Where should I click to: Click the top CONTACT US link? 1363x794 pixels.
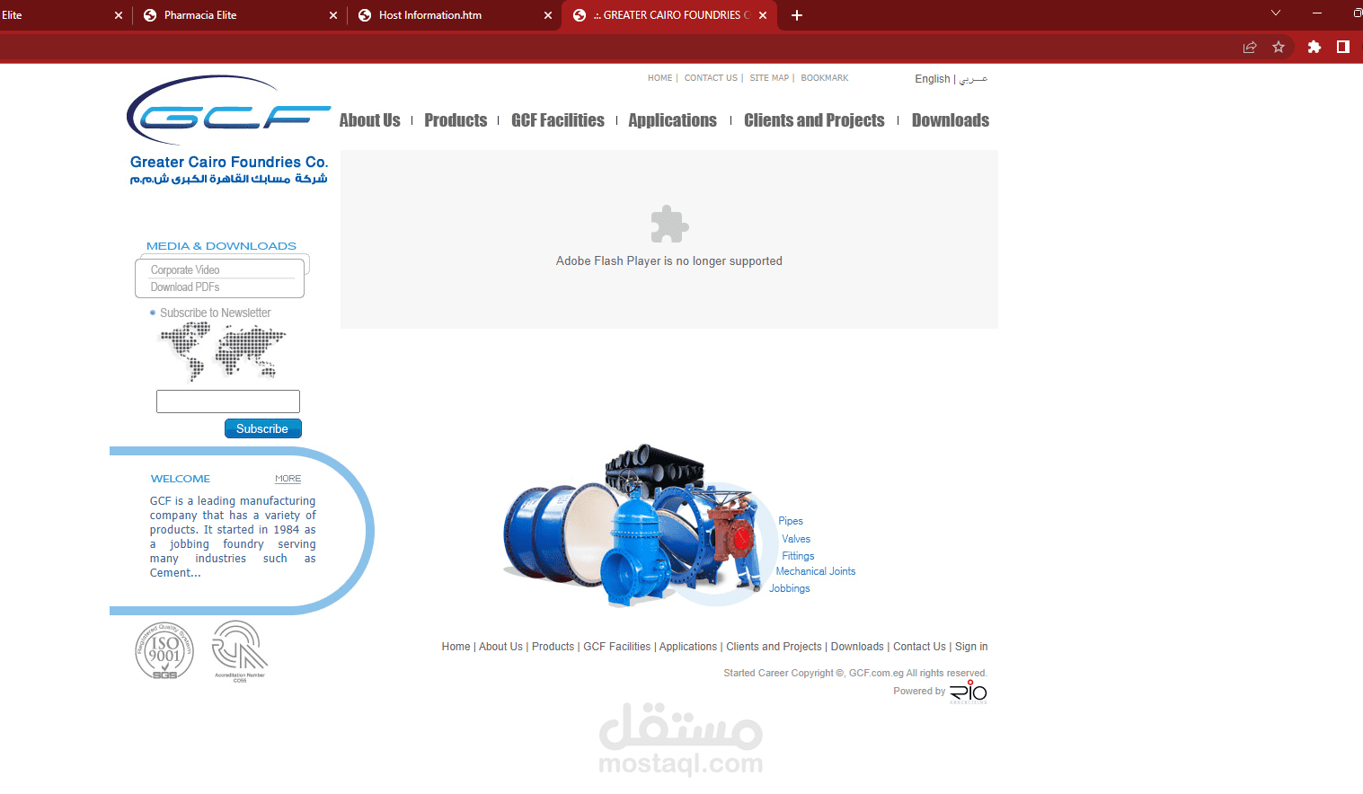coord(711,78)
